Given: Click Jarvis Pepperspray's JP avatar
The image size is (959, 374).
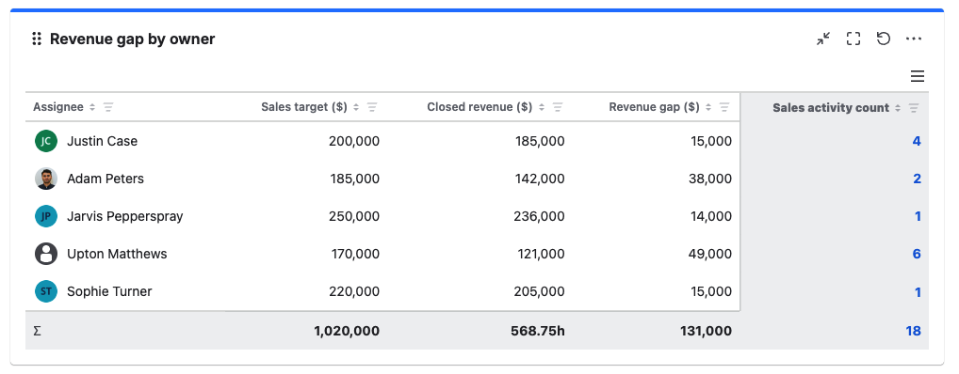Looking at the screenshot, I should click(x=46, y=216).
